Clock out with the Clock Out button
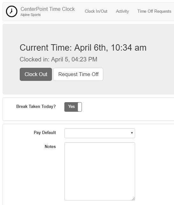Image resolution: width=174 pixels, height=205 pixels. tap(36, 74)
